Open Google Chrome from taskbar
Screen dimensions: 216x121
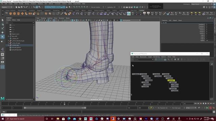[x=80, y=119]
